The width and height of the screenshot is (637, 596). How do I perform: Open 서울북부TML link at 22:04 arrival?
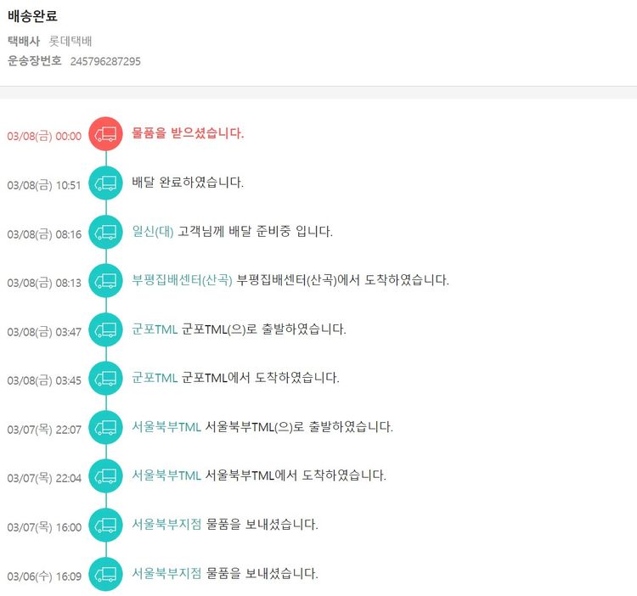pos(166,475)
